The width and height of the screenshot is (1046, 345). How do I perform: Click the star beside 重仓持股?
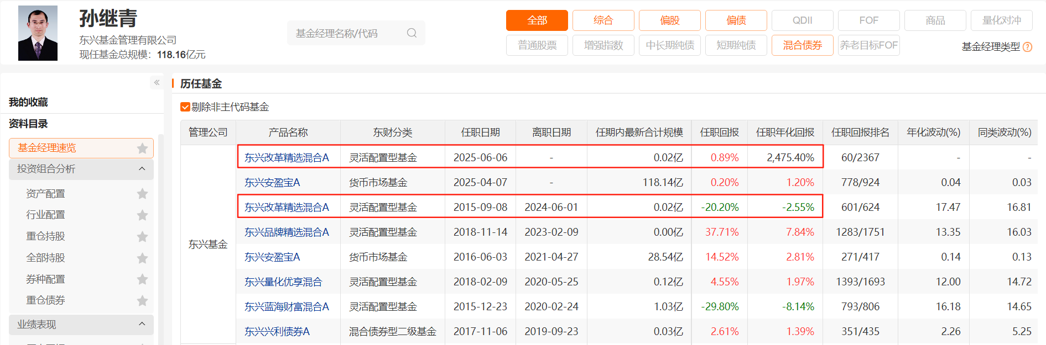coord(142,236)
